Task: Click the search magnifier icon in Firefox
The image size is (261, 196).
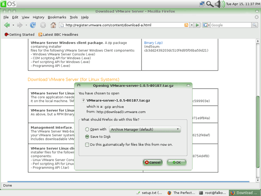Action: (x=254, y=25)
